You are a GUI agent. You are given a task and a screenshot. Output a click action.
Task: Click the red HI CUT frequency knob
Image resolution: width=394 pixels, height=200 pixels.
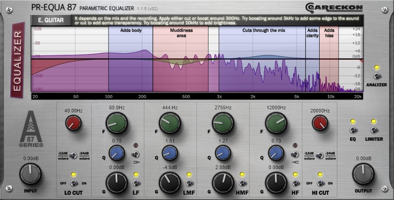(320, 123)
